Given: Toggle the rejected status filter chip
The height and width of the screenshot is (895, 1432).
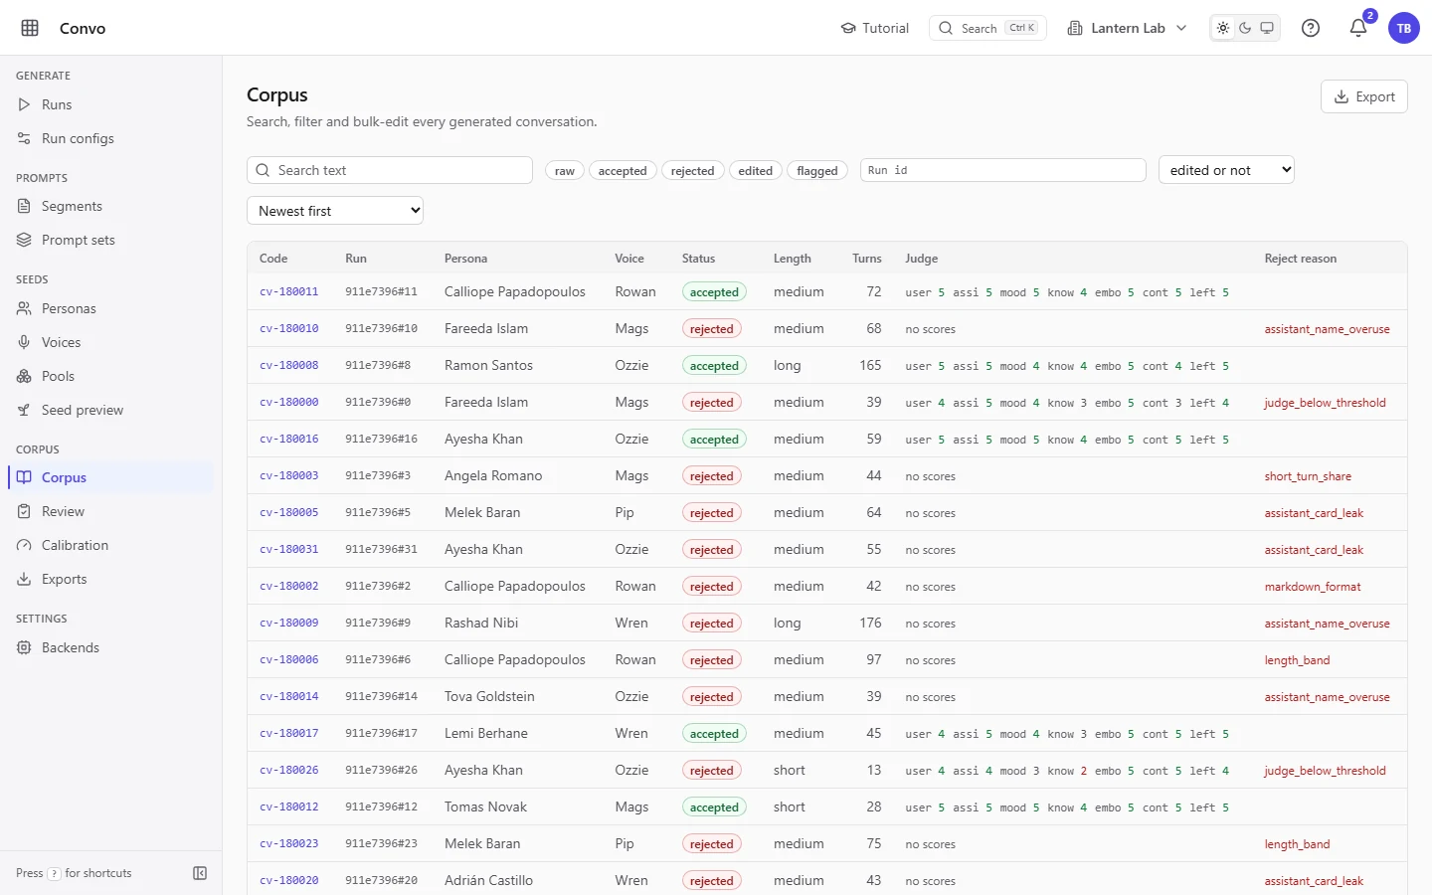Looking at the screenshot, I should click(692, 171).
